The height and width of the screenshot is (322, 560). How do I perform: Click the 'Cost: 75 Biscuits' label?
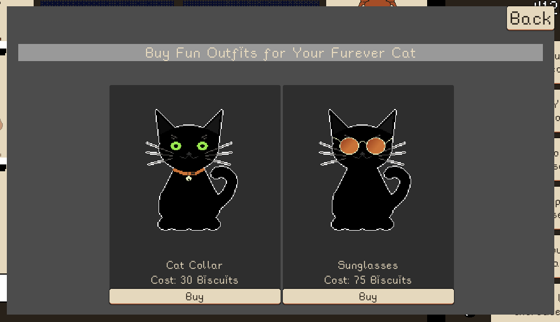point(368,280)
